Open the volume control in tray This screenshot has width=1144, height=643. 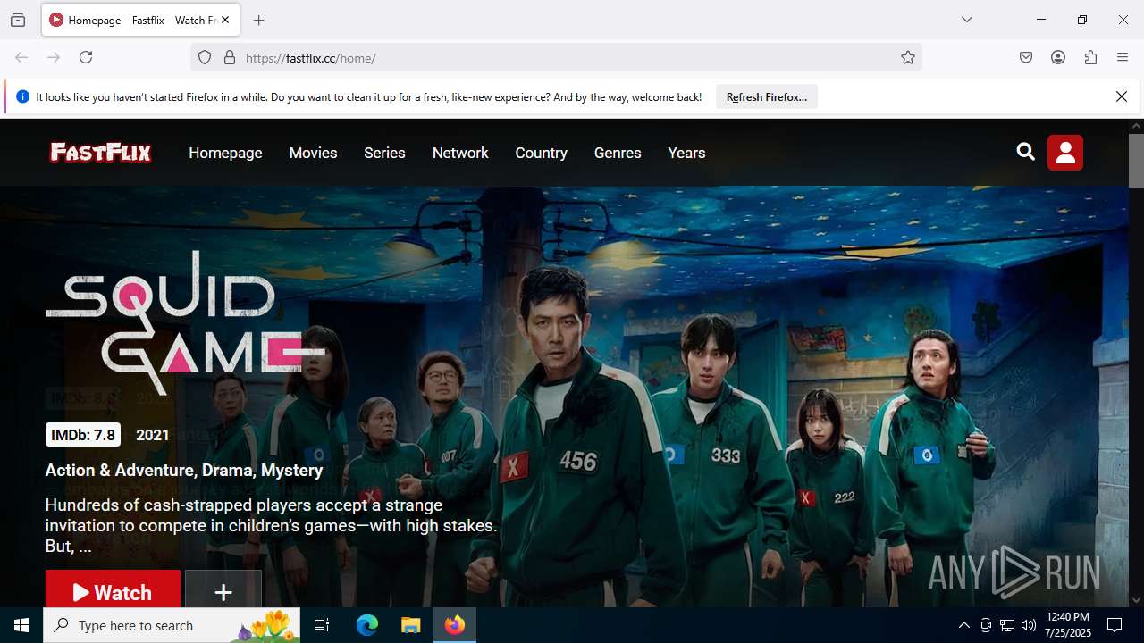pyautogui.click(x=1029, y=625)
